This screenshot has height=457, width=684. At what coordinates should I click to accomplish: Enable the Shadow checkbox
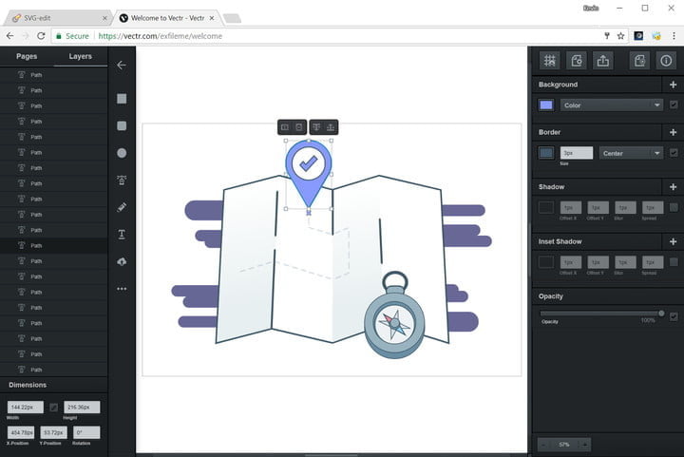click(674, 207)
